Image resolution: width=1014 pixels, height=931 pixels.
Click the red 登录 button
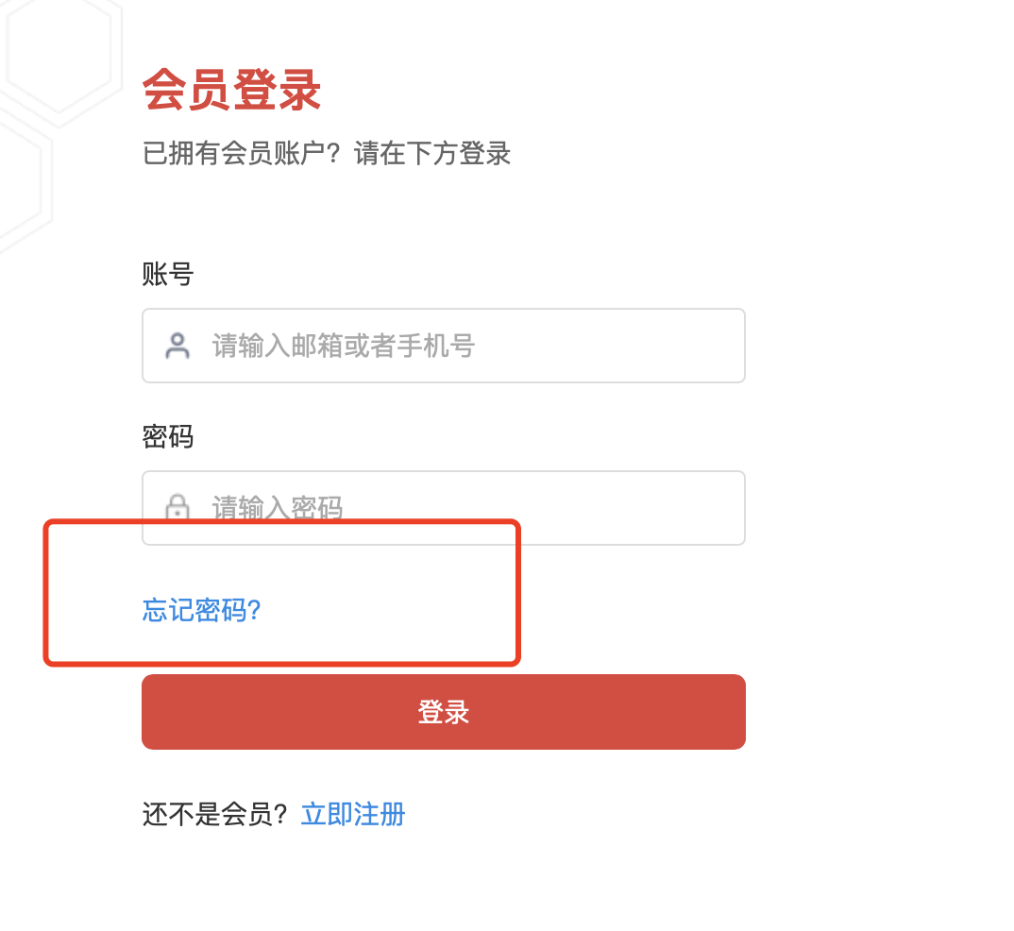coord(444,712)
